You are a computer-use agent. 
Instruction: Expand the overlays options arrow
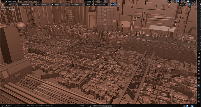coord(180,1)
